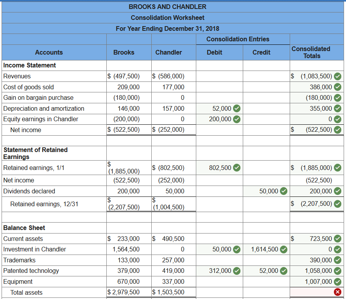Click the Equity earnings in Chandler row label
Image resolution: width=346 pixels, height=299 pixels.
point(41,119)
